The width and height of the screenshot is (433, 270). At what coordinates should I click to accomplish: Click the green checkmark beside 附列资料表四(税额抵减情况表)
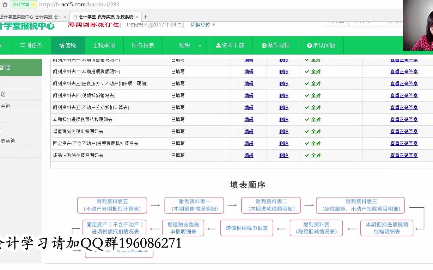pyautogui.click(x=306, y=95)
